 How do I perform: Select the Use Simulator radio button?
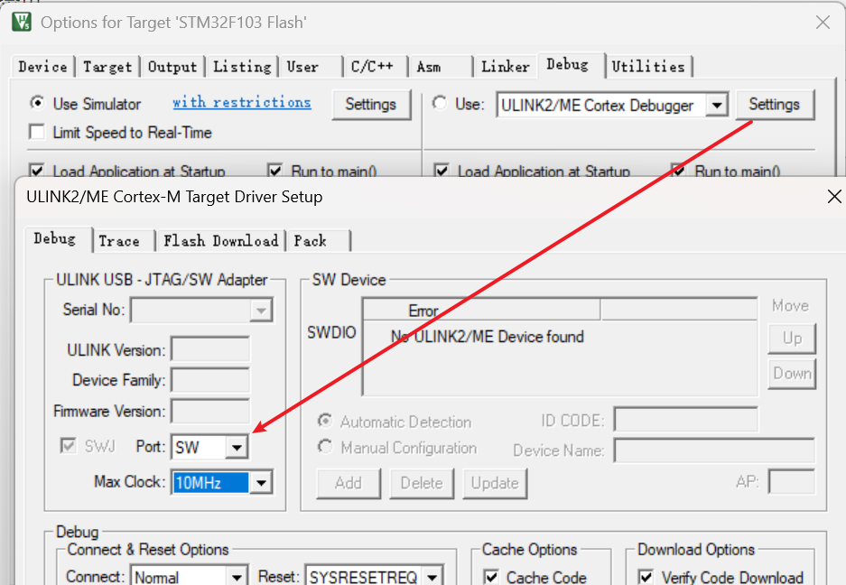click(x=37, y=103)
